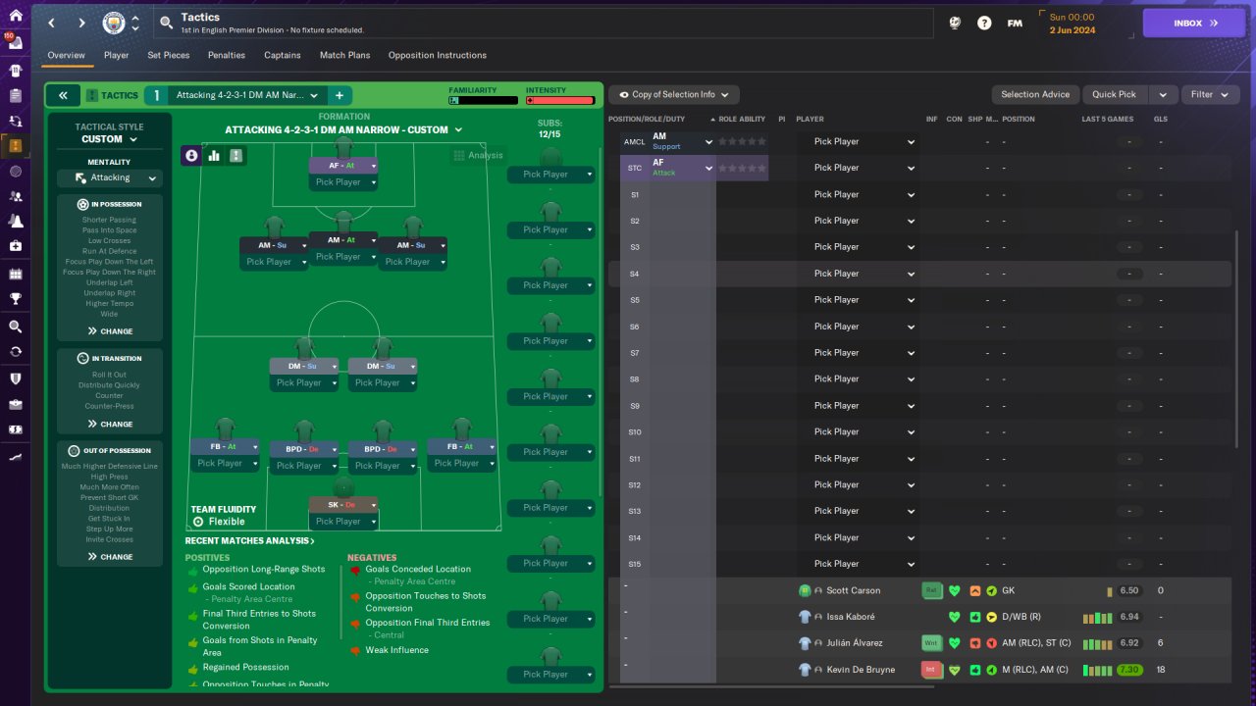Sort by the Role Ability column header
This screenshot has height=706, width=1256.
click(x=742, y=120)
